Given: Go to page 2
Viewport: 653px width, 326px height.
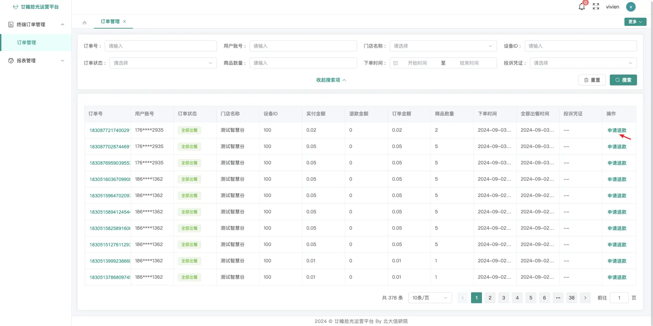Looking at the screenshot, I should pos(490,298).
